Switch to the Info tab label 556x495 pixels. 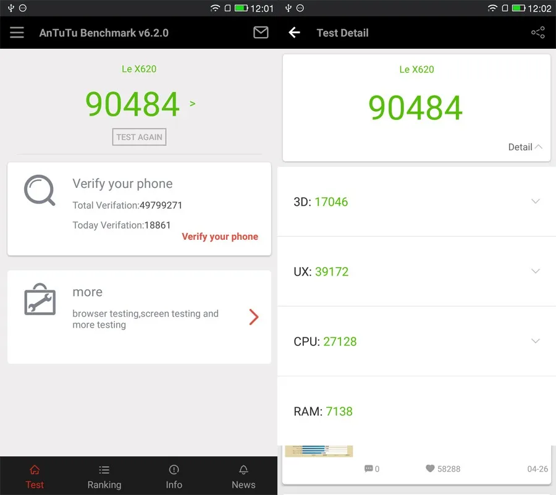[x=174, y=484]
